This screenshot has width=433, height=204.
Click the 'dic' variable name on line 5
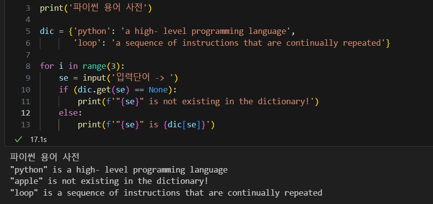pyautogui.click(x=47, y=31)
